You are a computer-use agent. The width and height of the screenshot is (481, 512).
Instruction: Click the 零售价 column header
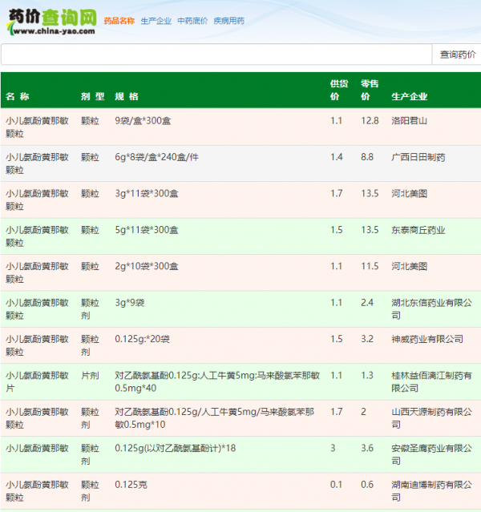[x=370, y=90]
